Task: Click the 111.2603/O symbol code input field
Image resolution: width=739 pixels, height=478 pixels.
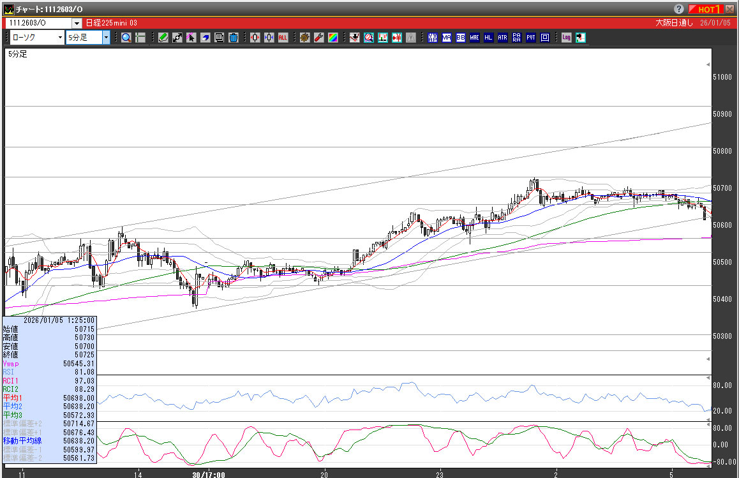Action: pyautogui.click(x=38, y=23)
